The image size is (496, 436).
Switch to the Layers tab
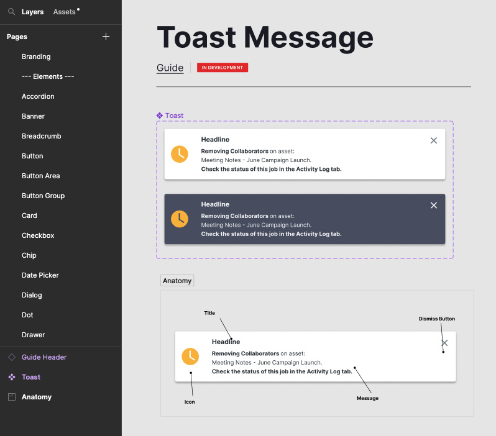(x=32, y=12)
